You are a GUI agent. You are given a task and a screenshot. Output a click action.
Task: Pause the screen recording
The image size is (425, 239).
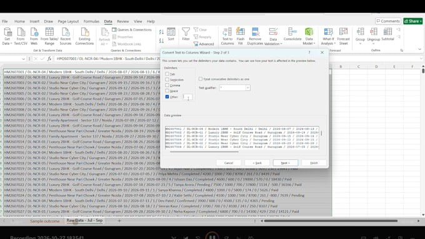(x=212, y=237)
